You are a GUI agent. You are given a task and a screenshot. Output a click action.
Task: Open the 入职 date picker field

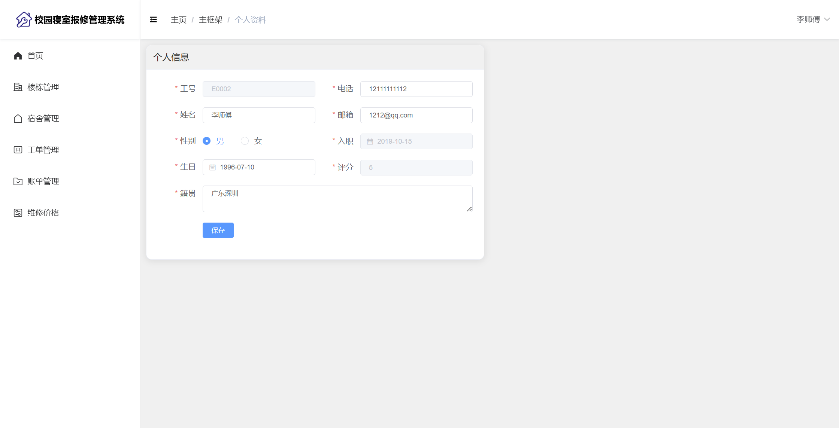tap(416, 141)
